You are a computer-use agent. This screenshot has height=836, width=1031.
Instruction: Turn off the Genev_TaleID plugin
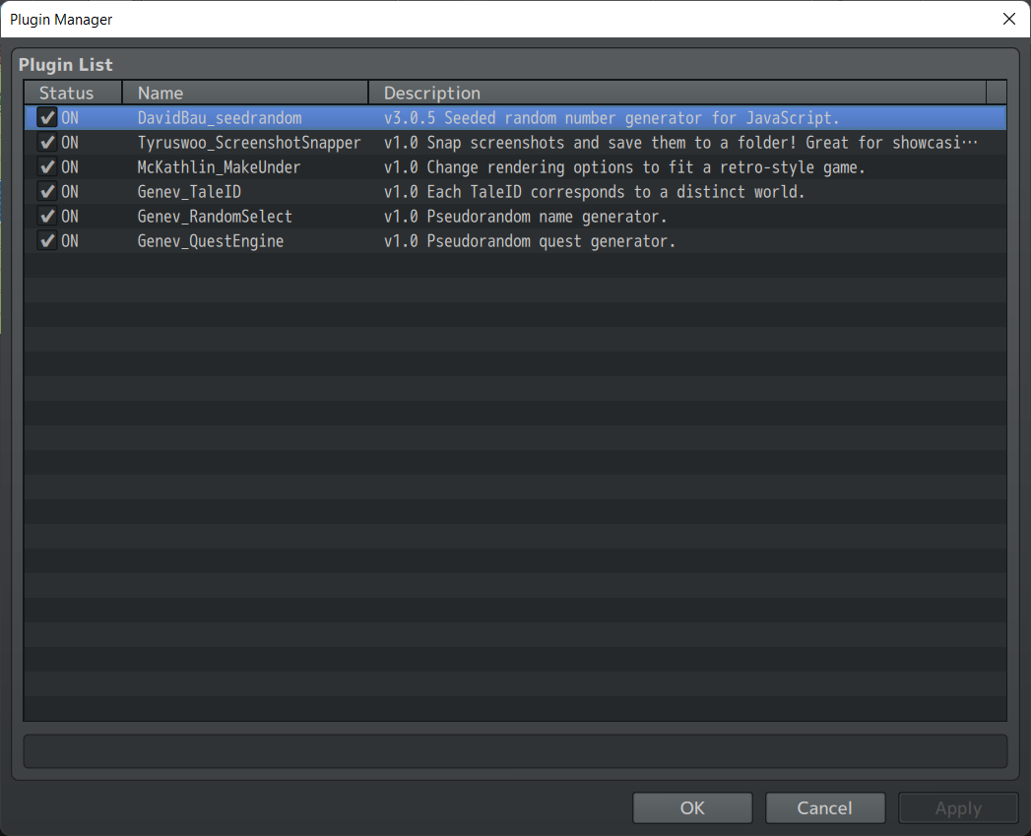pyautogui.click(x=45, y=191)
